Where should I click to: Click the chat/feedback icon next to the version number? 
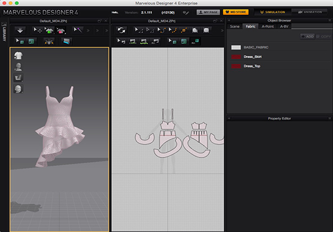(x=186, y=12)
